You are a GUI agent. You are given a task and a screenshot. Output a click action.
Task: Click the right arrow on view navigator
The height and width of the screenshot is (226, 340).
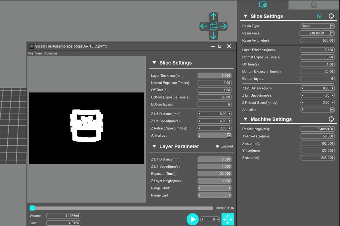tap(223, 26)
